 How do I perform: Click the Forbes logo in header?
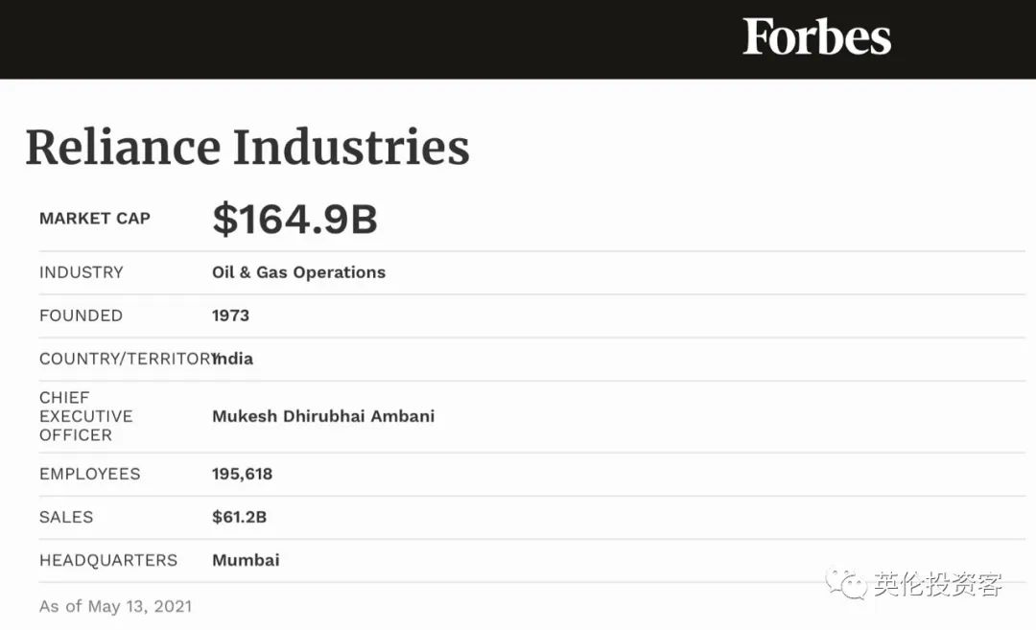(x=816, y=37)
